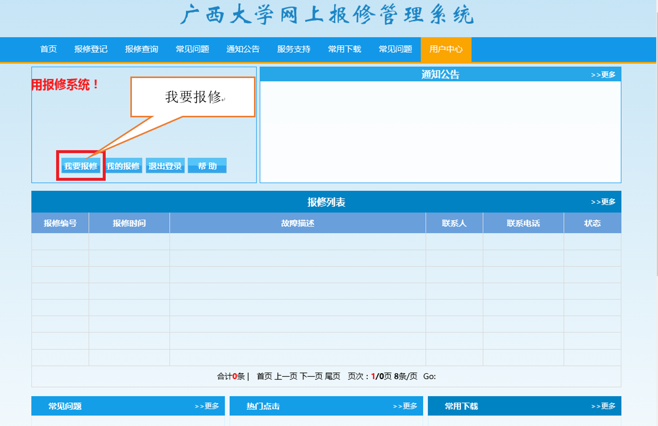This screenshot has width=658, height=426.
Task: Open 通知公告 in the top navigation bar
Action: (x=243, y=49)
